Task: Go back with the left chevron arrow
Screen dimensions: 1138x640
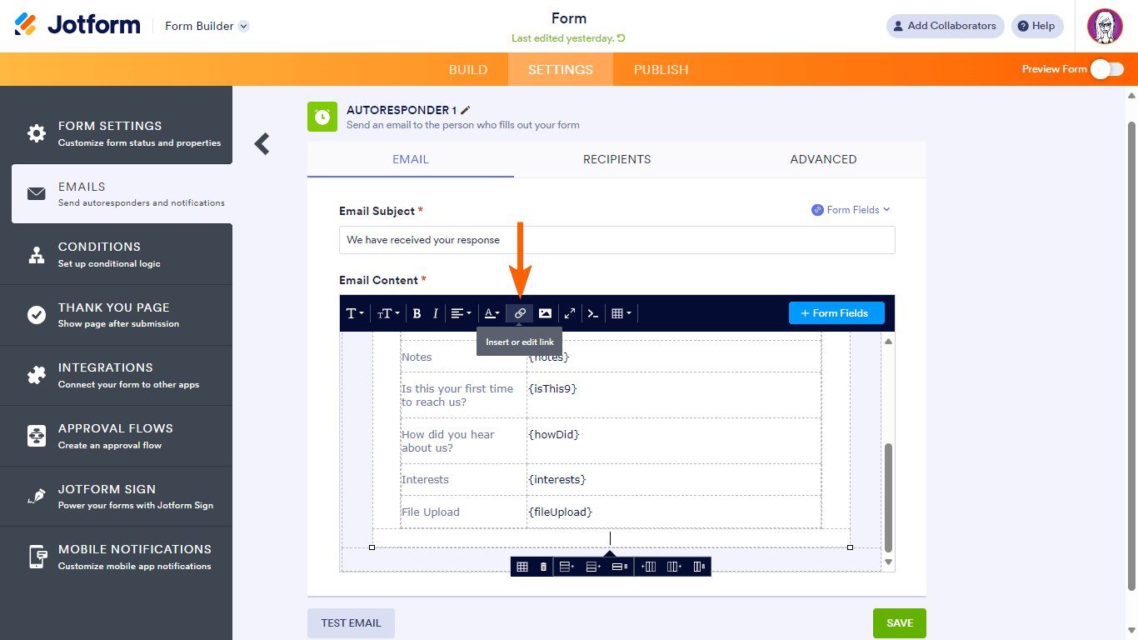Action: point(262,144)
